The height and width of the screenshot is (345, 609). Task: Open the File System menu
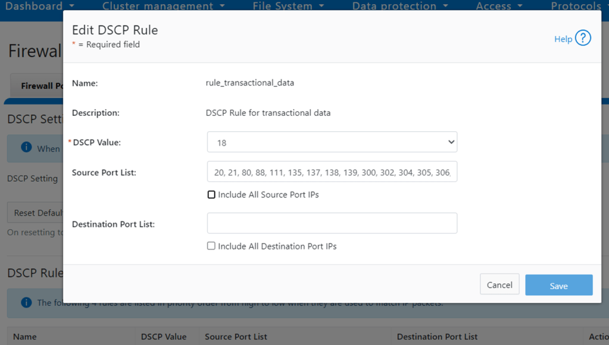click(288, 7)
